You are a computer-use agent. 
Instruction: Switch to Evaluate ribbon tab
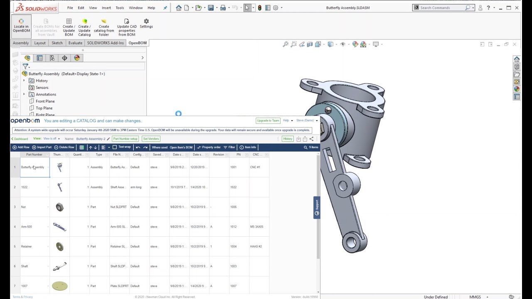pyautogui.click(x=75, y=43)
